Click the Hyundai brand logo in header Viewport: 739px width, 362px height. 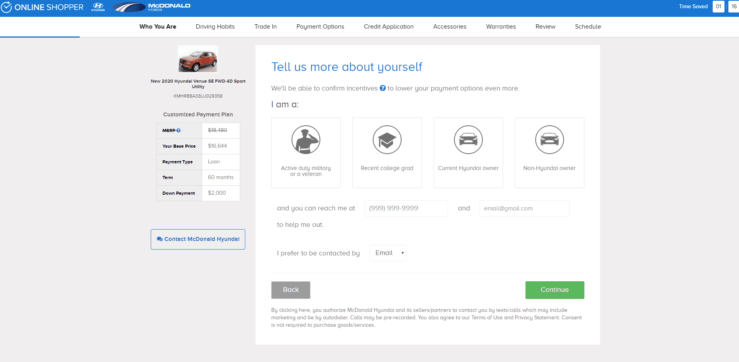98,7
